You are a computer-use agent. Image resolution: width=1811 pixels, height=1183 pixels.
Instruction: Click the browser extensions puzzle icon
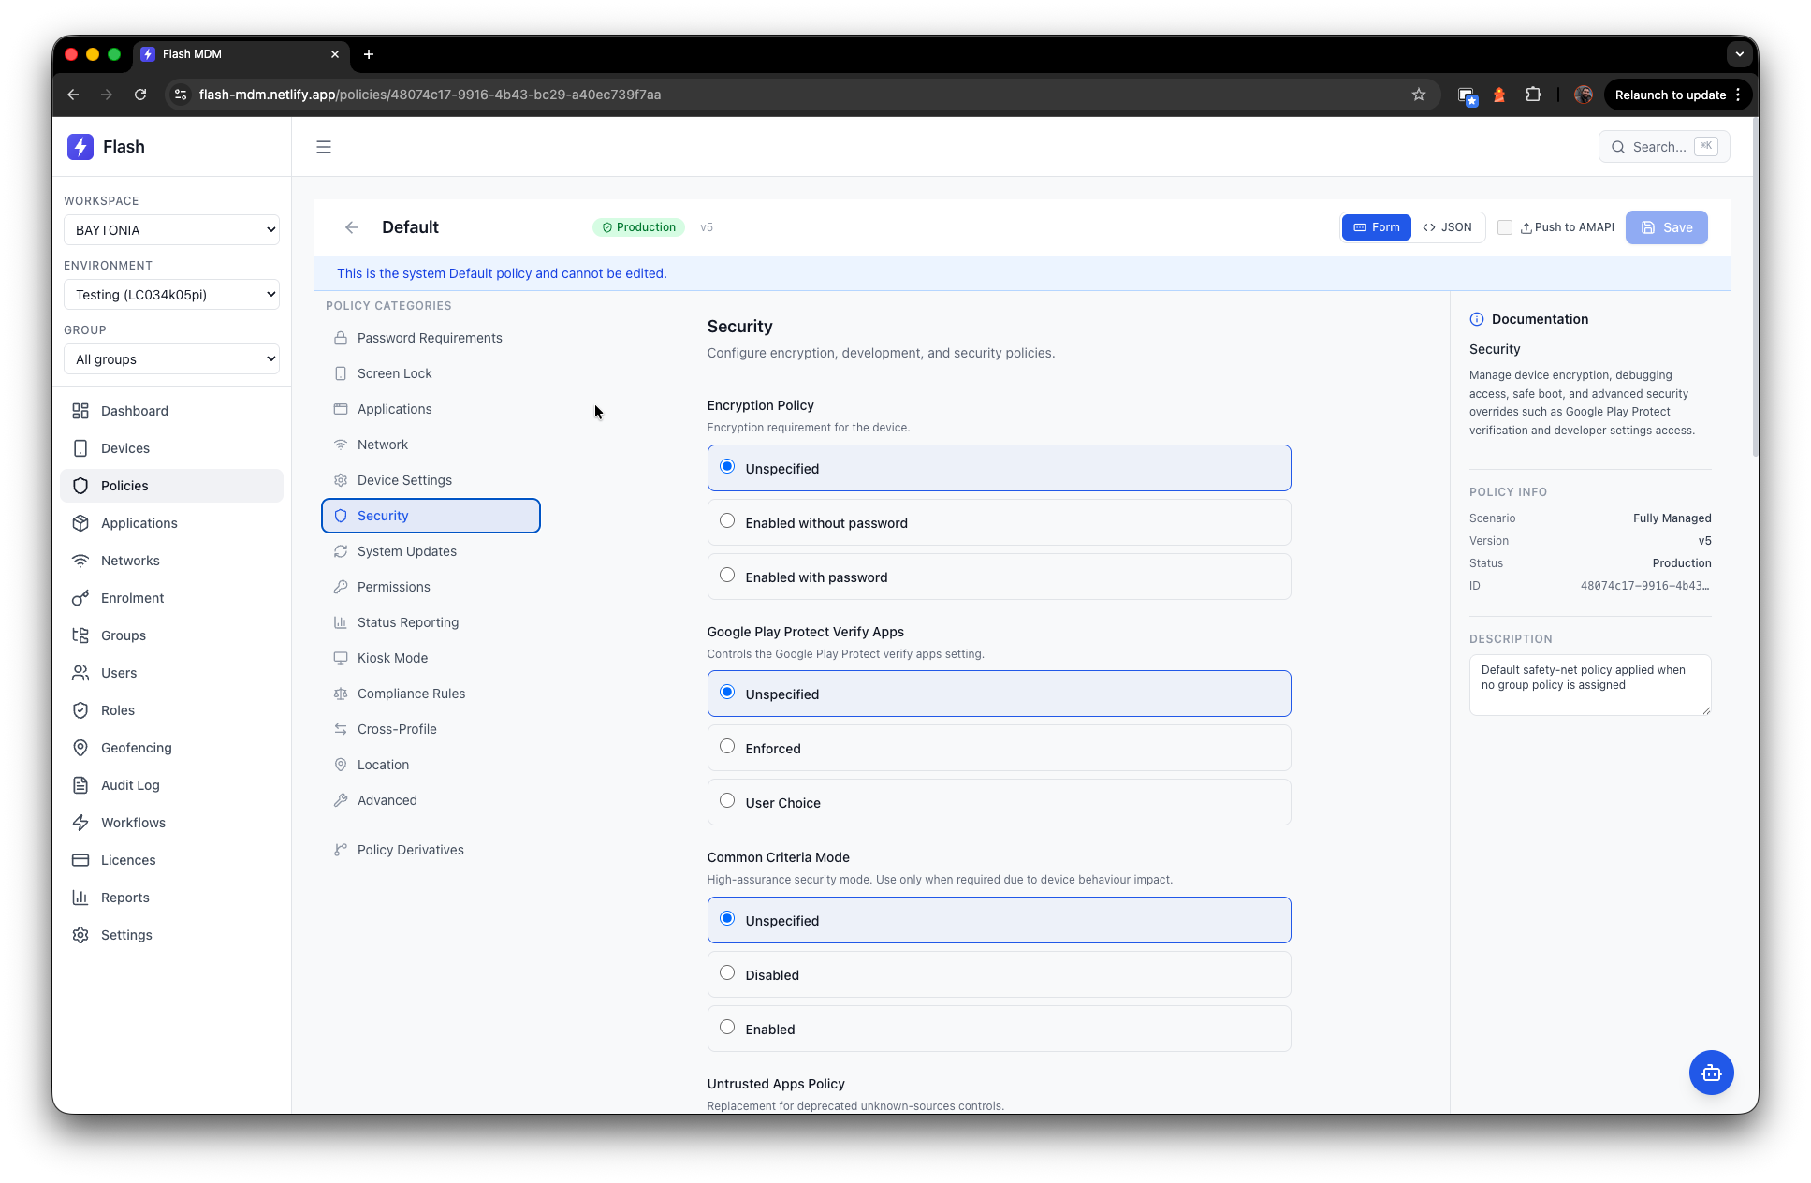[1533, 95]
